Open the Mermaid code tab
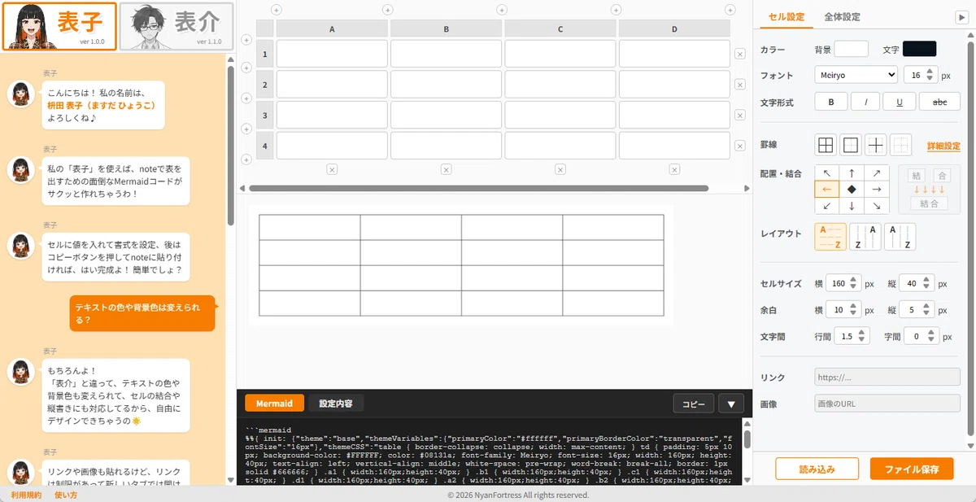Screen dimensions: 976x502 coord(274,404)
